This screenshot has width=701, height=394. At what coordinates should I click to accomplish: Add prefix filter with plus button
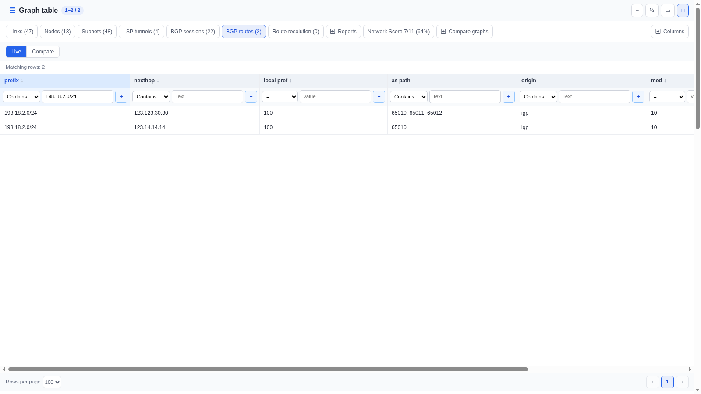pos(121,97)
